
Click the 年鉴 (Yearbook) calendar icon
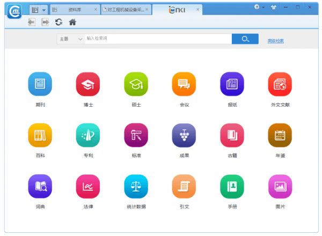coord(280,135)
